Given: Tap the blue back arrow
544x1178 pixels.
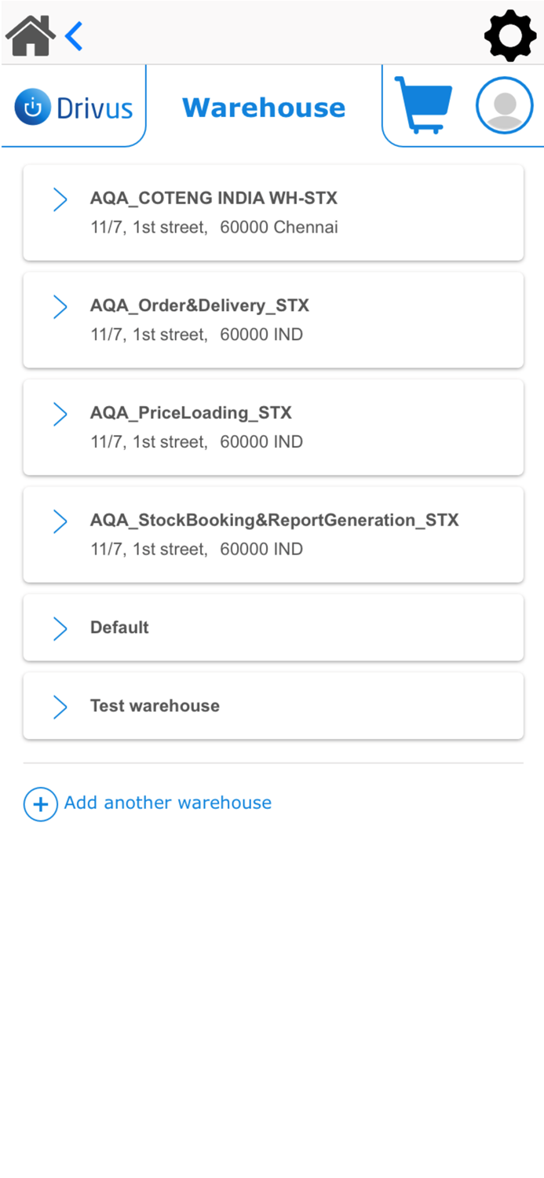Looking at the screenshot, I should coord(74,36).
